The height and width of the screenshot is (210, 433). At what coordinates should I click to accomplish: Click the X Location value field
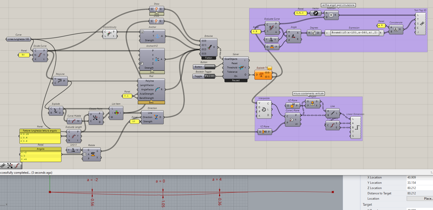420,177
